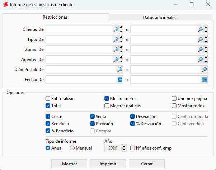
Task: Open client search magnifier in Cliente De field
Action: click(x=116, y=29)
